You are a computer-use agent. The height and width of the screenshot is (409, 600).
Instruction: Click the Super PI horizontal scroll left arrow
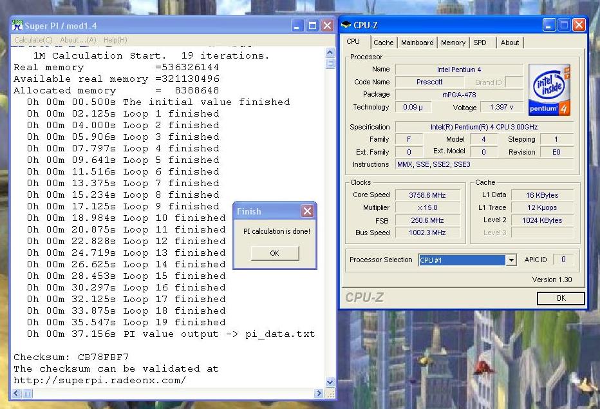[17, 394]
